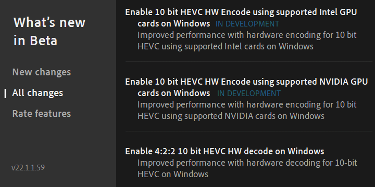Open the Rate features section
Screen dimensions: 375x187
coord(41,114)
